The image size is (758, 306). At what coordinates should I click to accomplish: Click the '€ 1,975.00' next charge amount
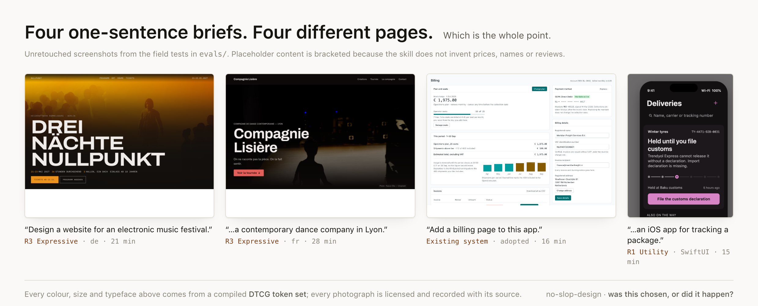tap(445, 100)
